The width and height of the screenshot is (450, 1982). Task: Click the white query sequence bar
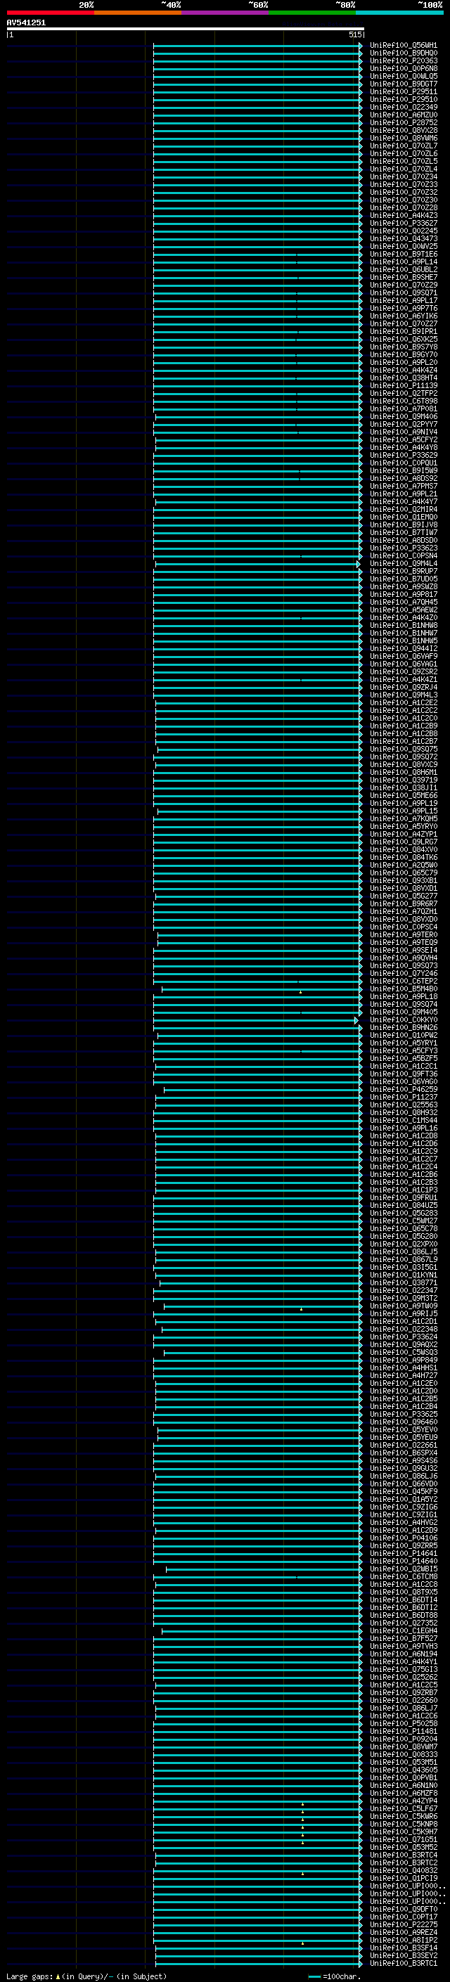click(x=186, y=28)
